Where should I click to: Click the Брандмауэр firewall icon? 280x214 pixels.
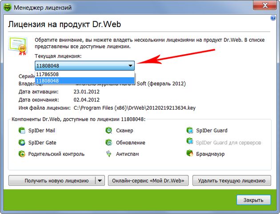190,153
